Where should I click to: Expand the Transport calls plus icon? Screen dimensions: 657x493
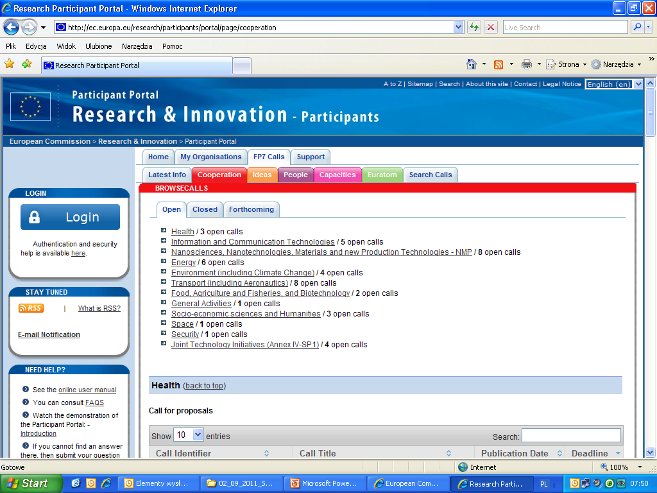click(164, 282)
